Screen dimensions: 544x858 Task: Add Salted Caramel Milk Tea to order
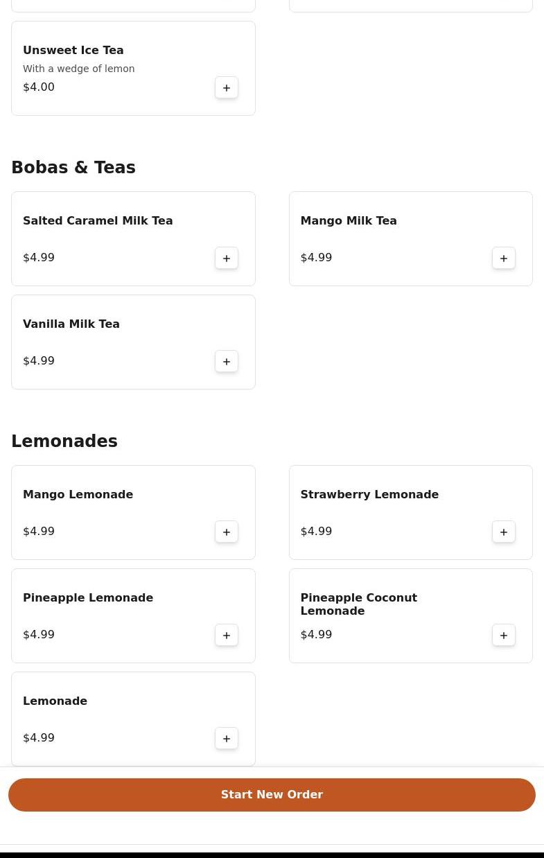[227, 258]
